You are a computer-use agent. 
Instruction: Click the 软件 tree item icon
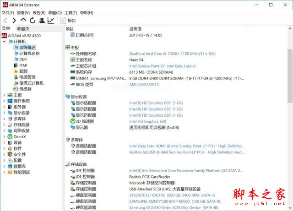tap(10, 149)
